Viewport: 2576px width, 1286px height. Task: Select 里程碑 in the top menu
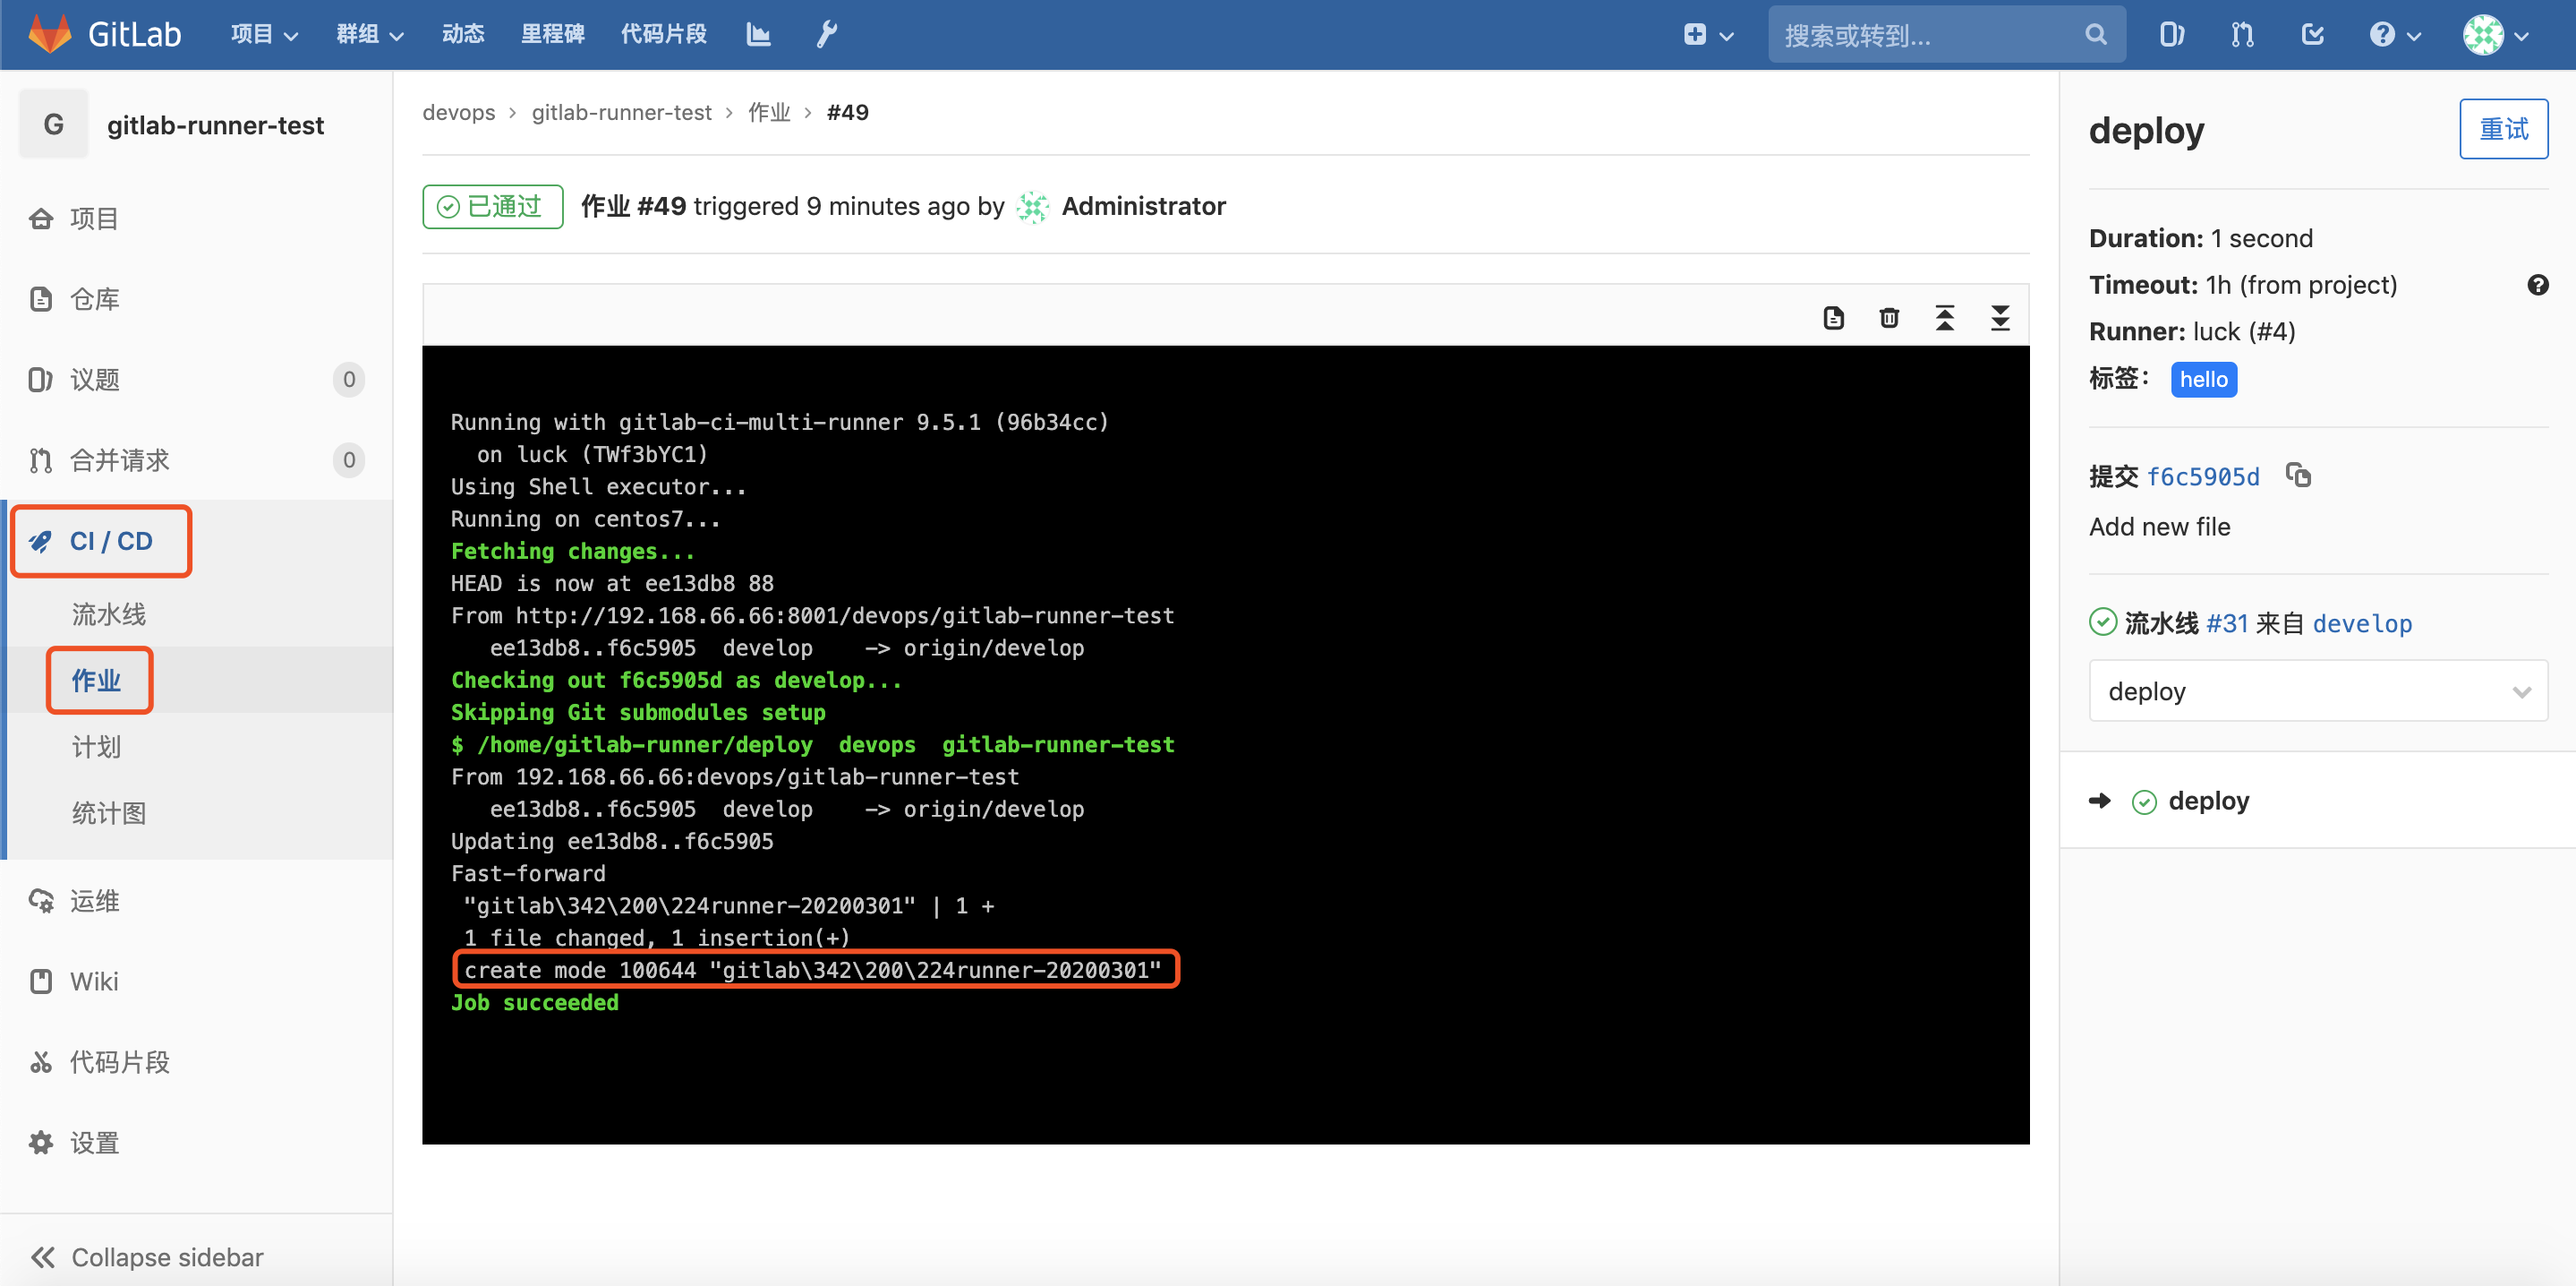(x=552, y=33)
